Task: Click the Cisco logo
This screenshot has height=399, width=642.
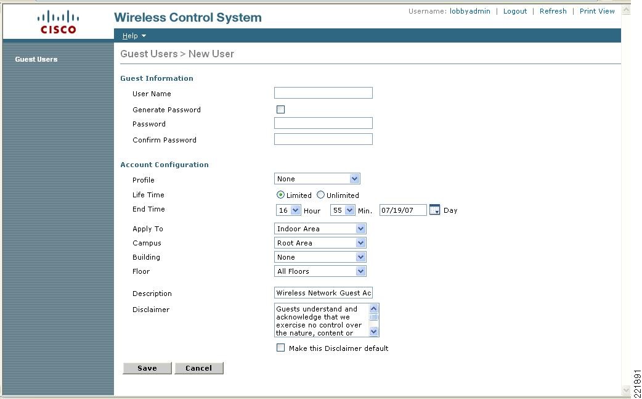Action: click(x=58, y=23)
